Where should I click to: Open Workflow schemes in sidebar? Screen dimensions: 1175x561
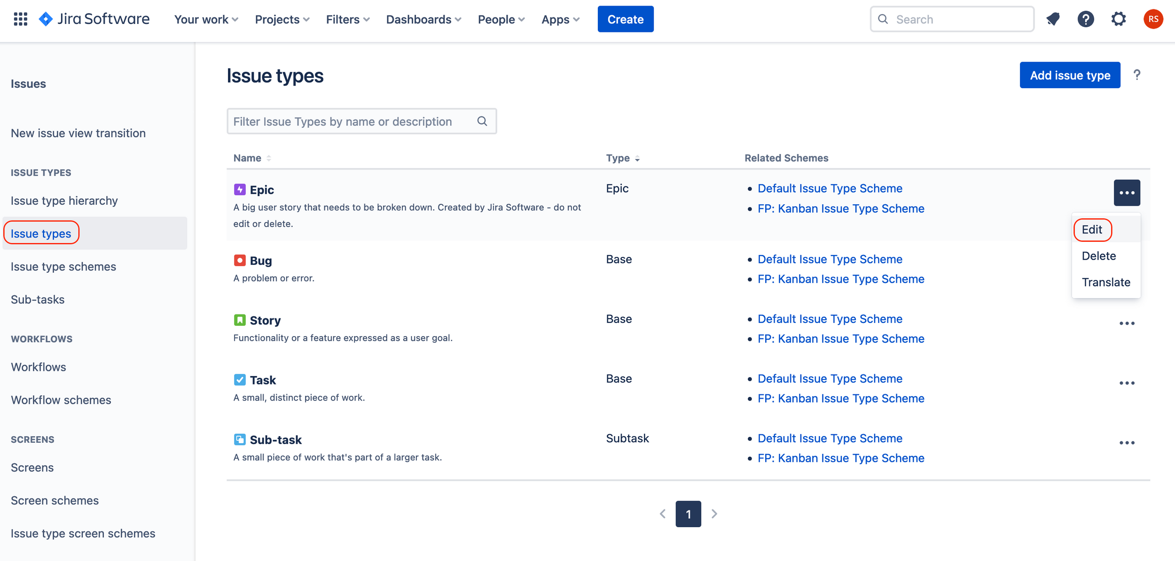click(x=61, y=400)
